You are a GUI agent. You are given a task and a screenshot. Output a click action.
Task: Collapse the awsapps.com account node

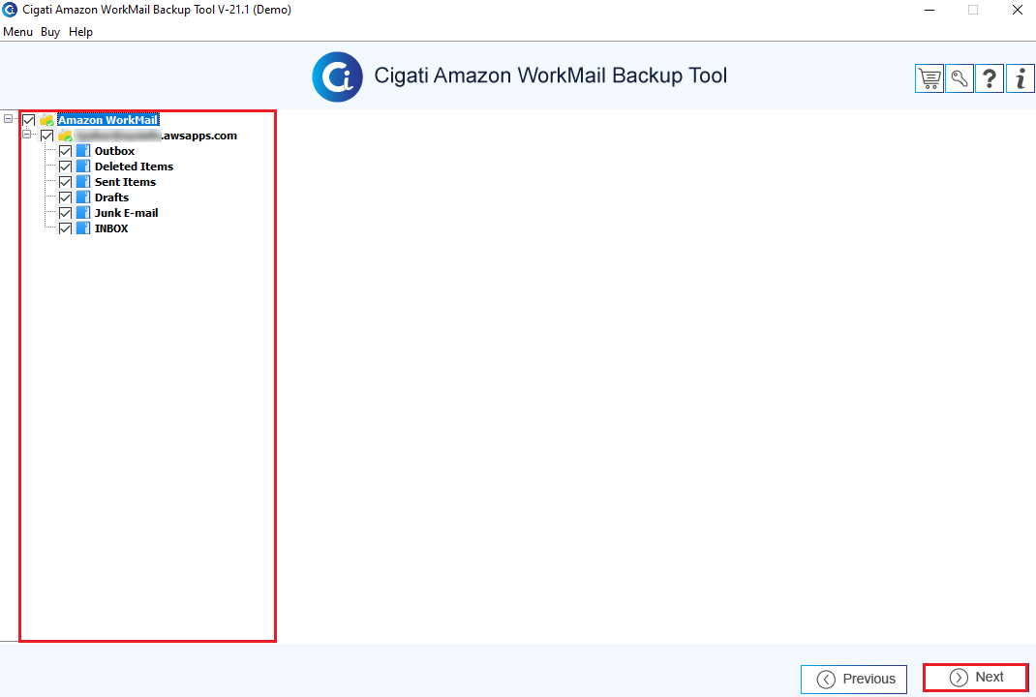click(x=26, y=135)
